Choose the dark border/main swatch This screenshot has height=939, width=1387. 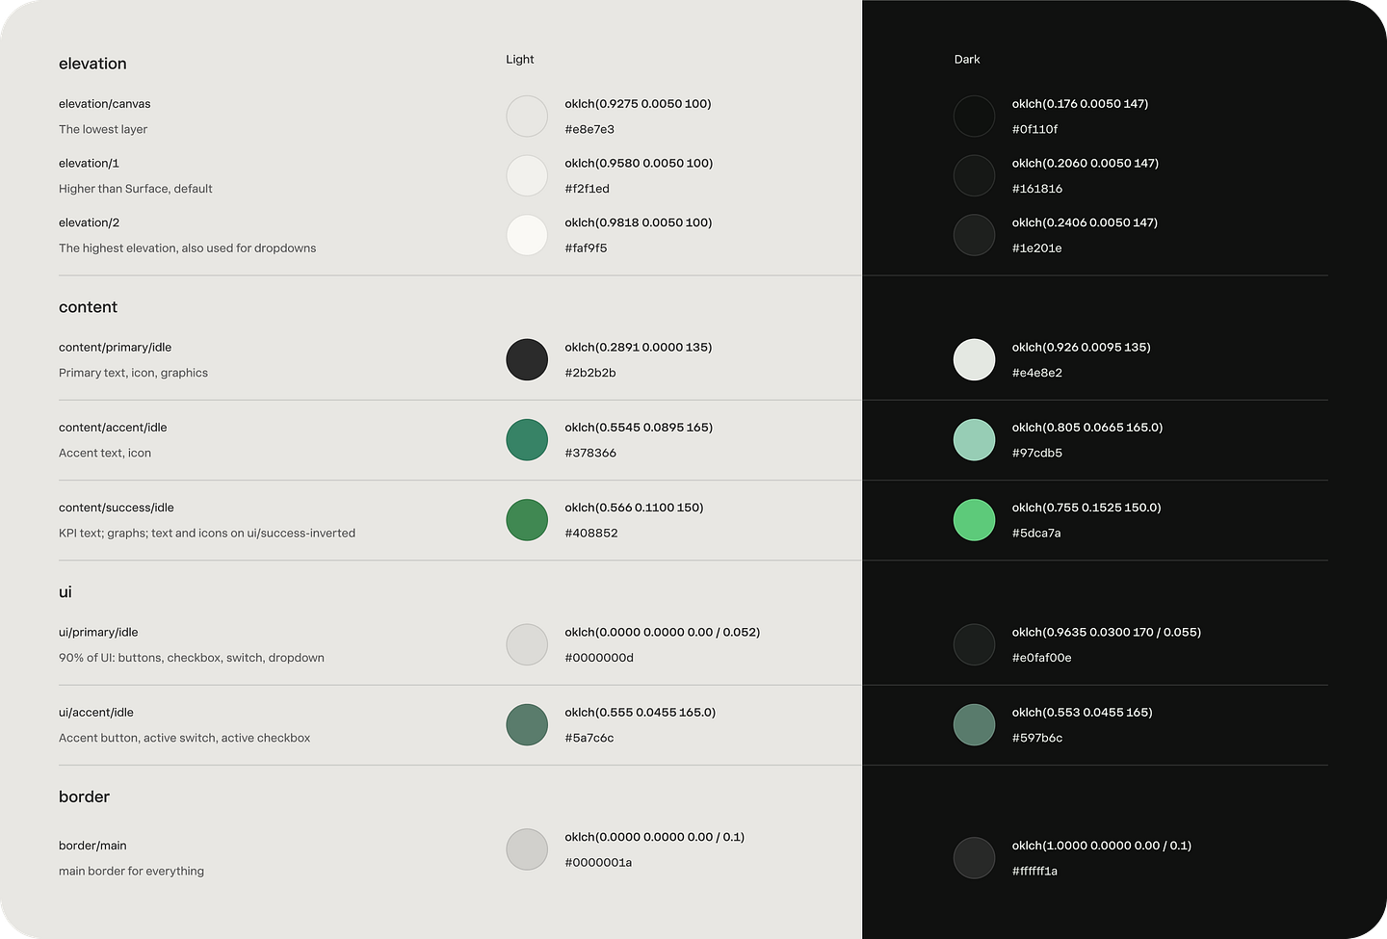974,858
